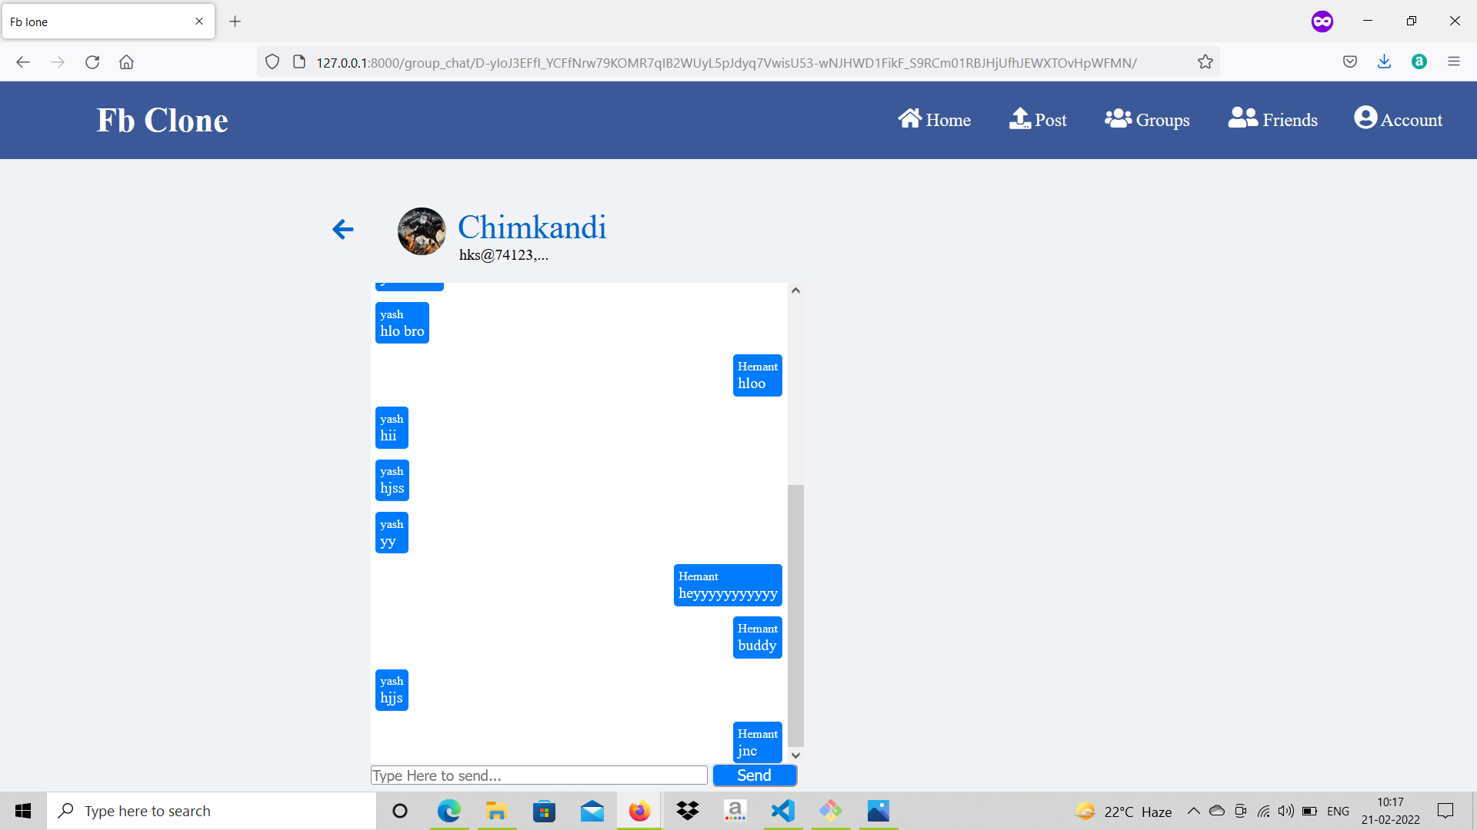Screen dimensions: 1477x830
Task: Open the Post navigation link
Action: pyautogui.click(x=1038, y=119)
